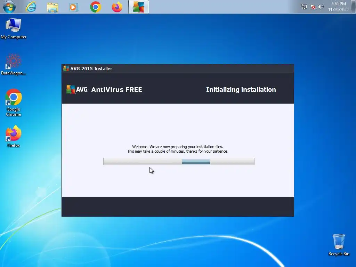Viewport: 356px width, 267px height.
Task: Click 'This may take a couple of minutes' text
Action: coord(178,151)
